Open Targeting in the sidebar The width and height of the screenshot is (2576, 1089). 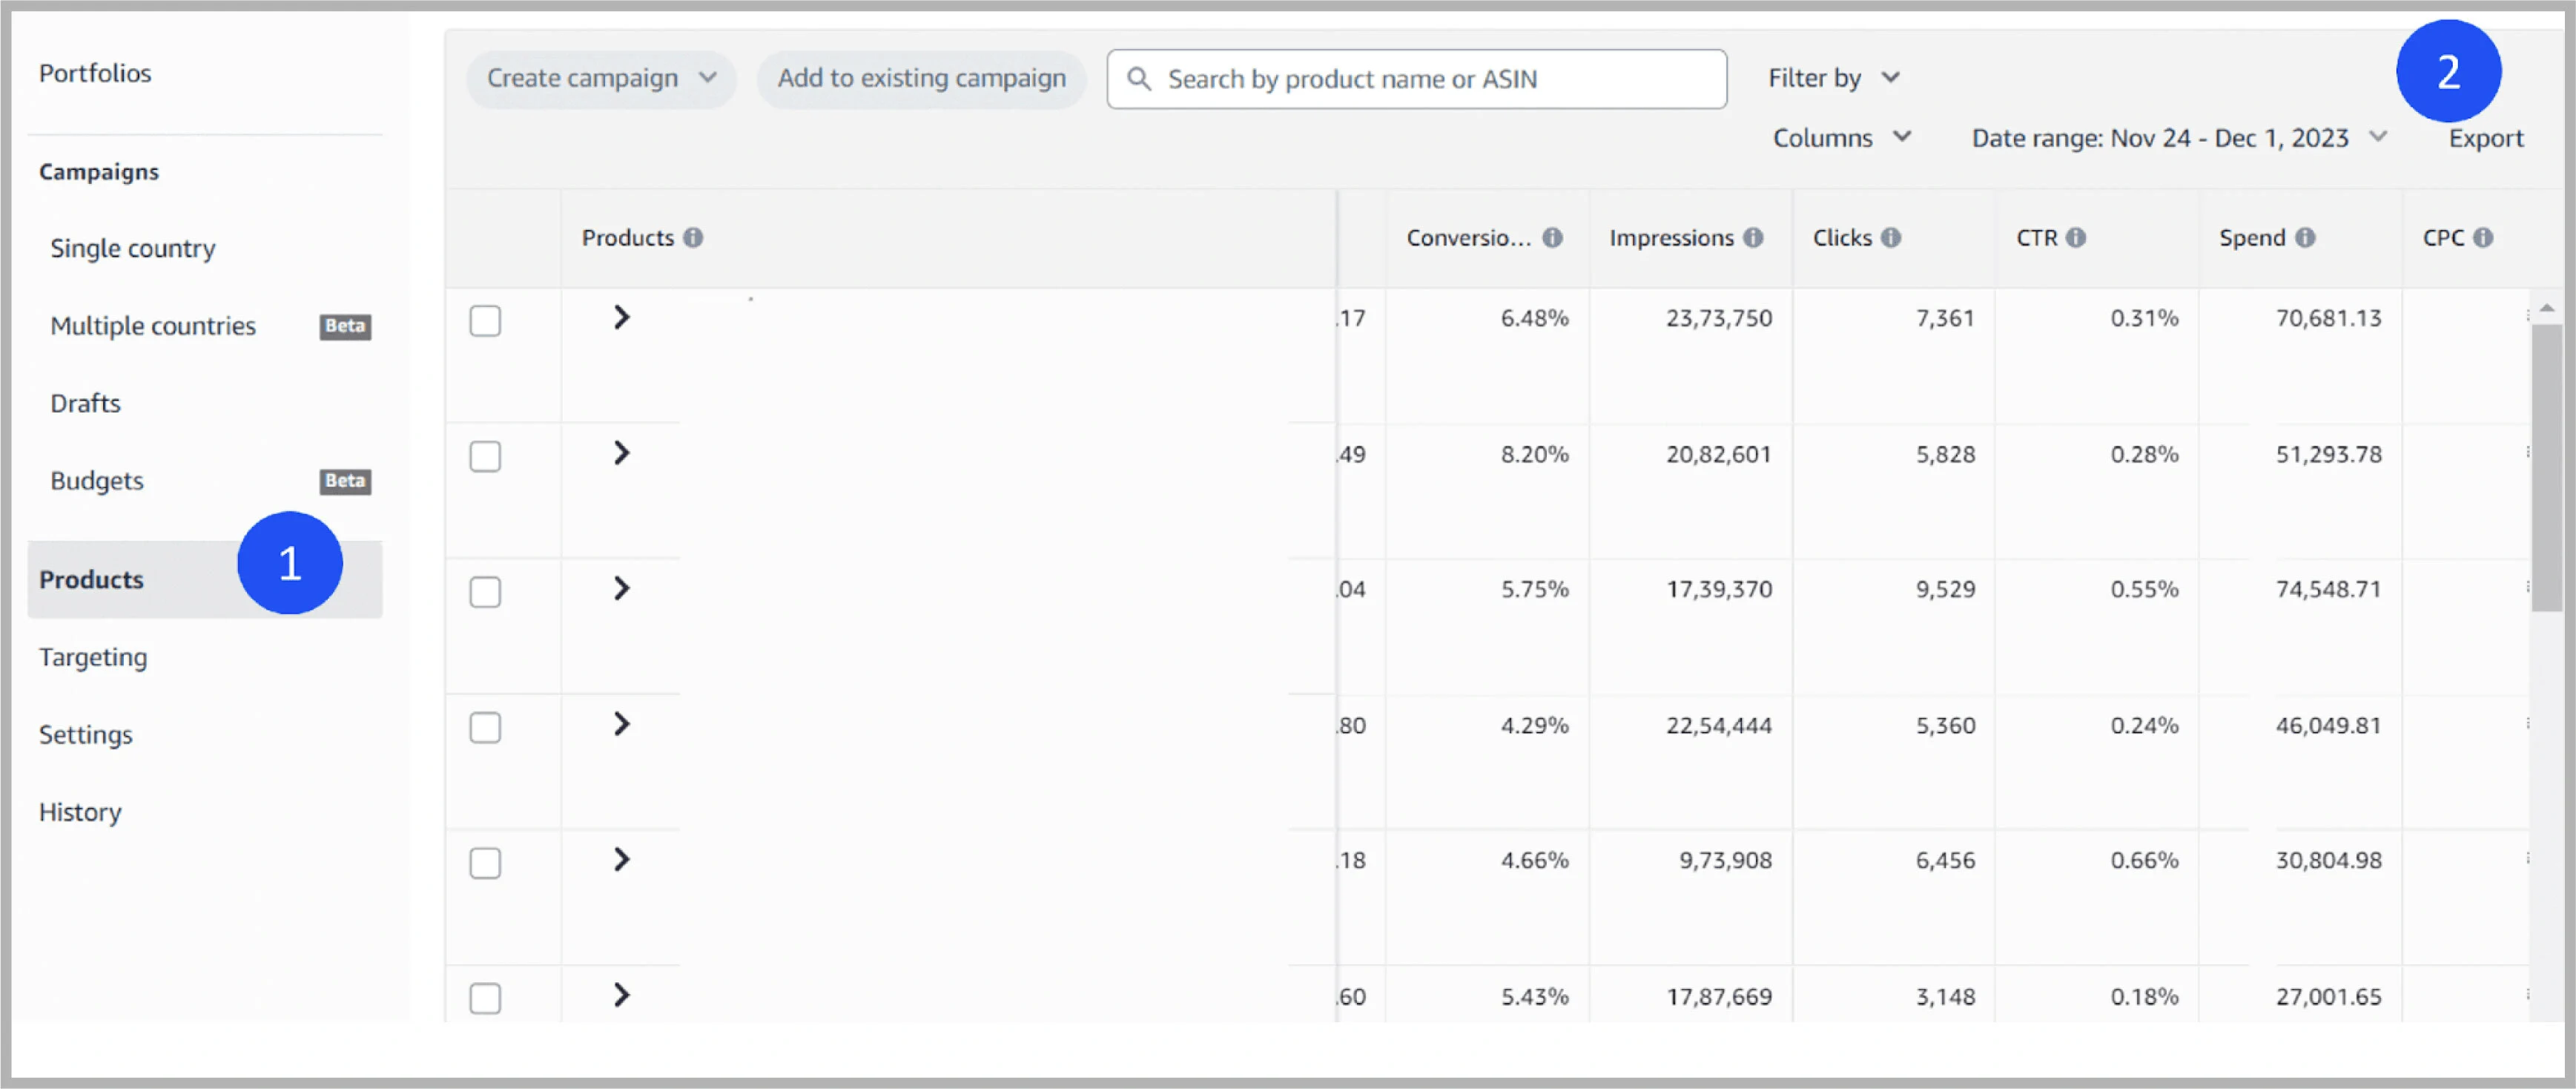(93, 657)
